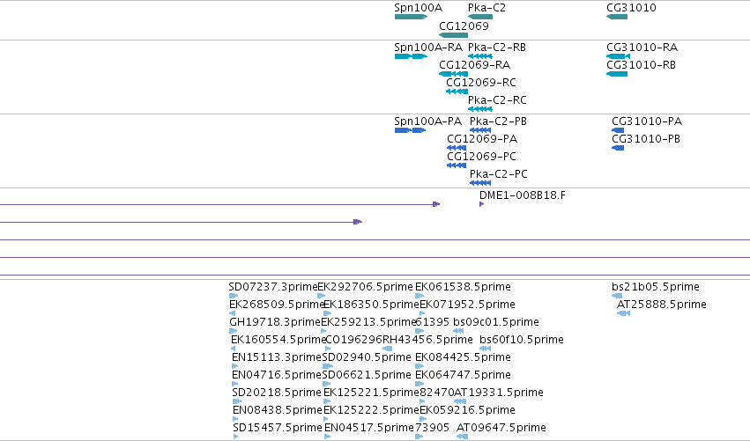
Task: Select the GH19718.3prime EST label
Action: (x=275, y=322)
